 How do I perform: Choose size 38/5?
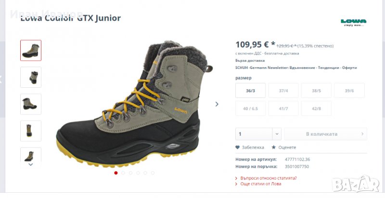tap(316, 90)
